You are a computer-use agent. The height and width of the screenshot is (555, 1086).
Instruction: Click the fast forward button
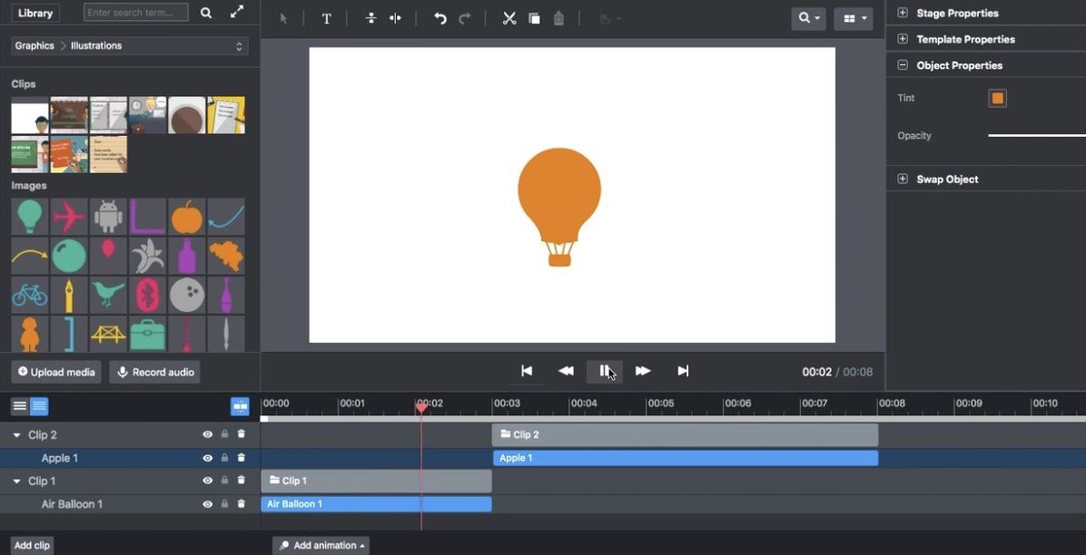pyautogui.click(x=643, y=371)
